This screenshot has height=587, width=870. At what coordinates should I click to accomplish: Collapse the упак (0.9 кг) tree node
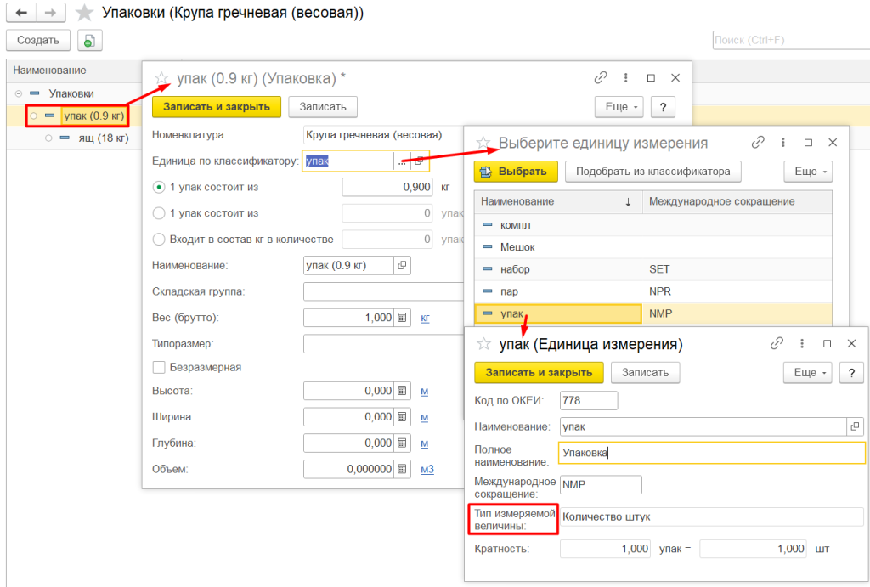pyautogui.click(x=34, y=116)
